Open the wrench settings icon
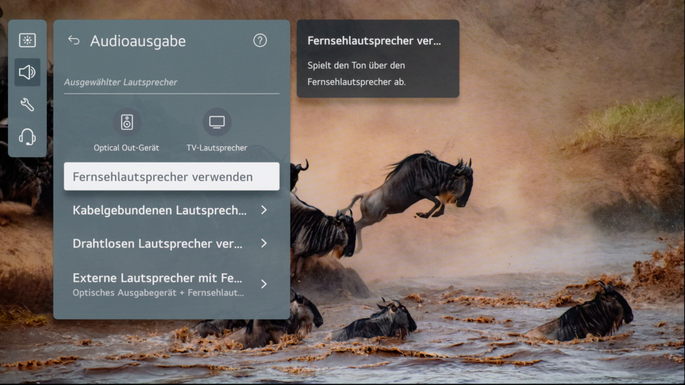Viewport: 685px width, 385px height. [27, 104]
